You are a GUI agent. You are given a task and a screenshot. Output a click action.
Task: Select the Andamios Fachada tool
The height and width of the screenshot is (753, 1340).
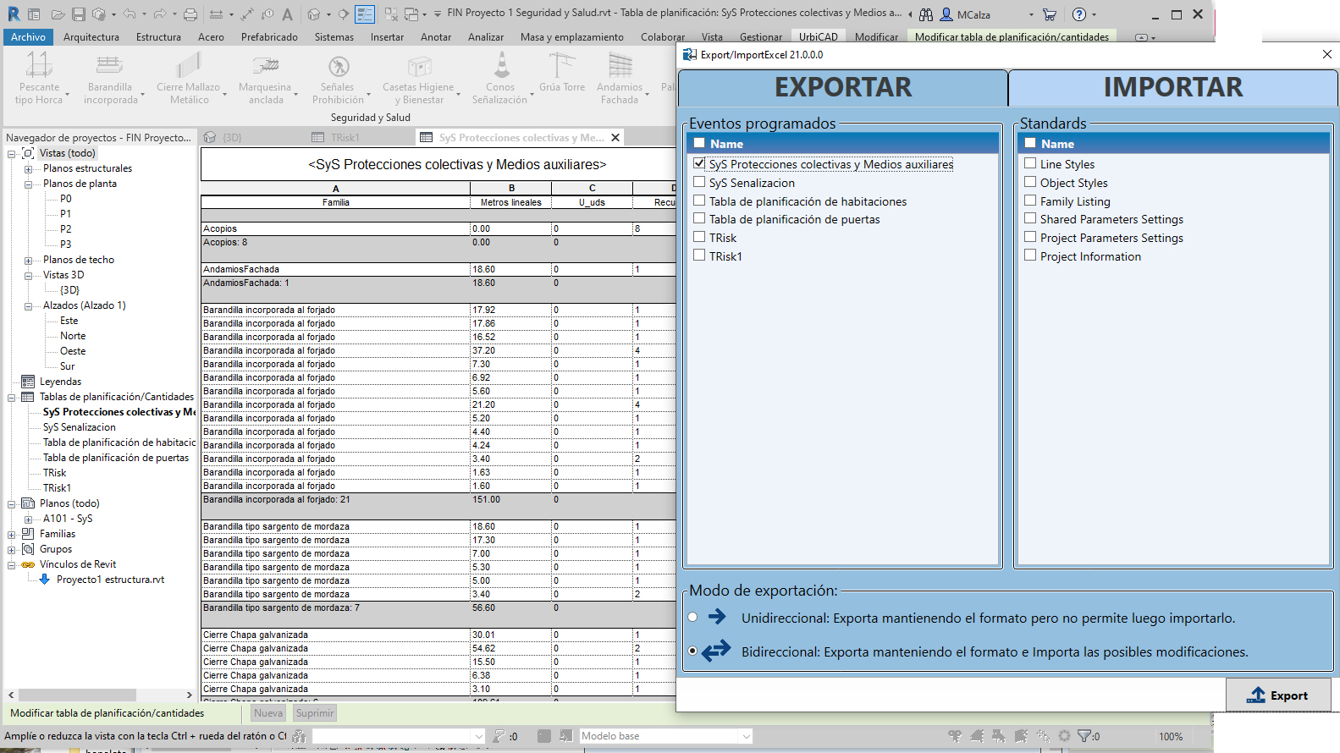point(620,66)
